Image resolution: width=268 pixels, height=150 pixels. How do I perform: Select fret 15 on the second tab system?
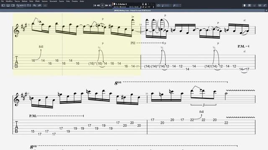pos(33,131)
